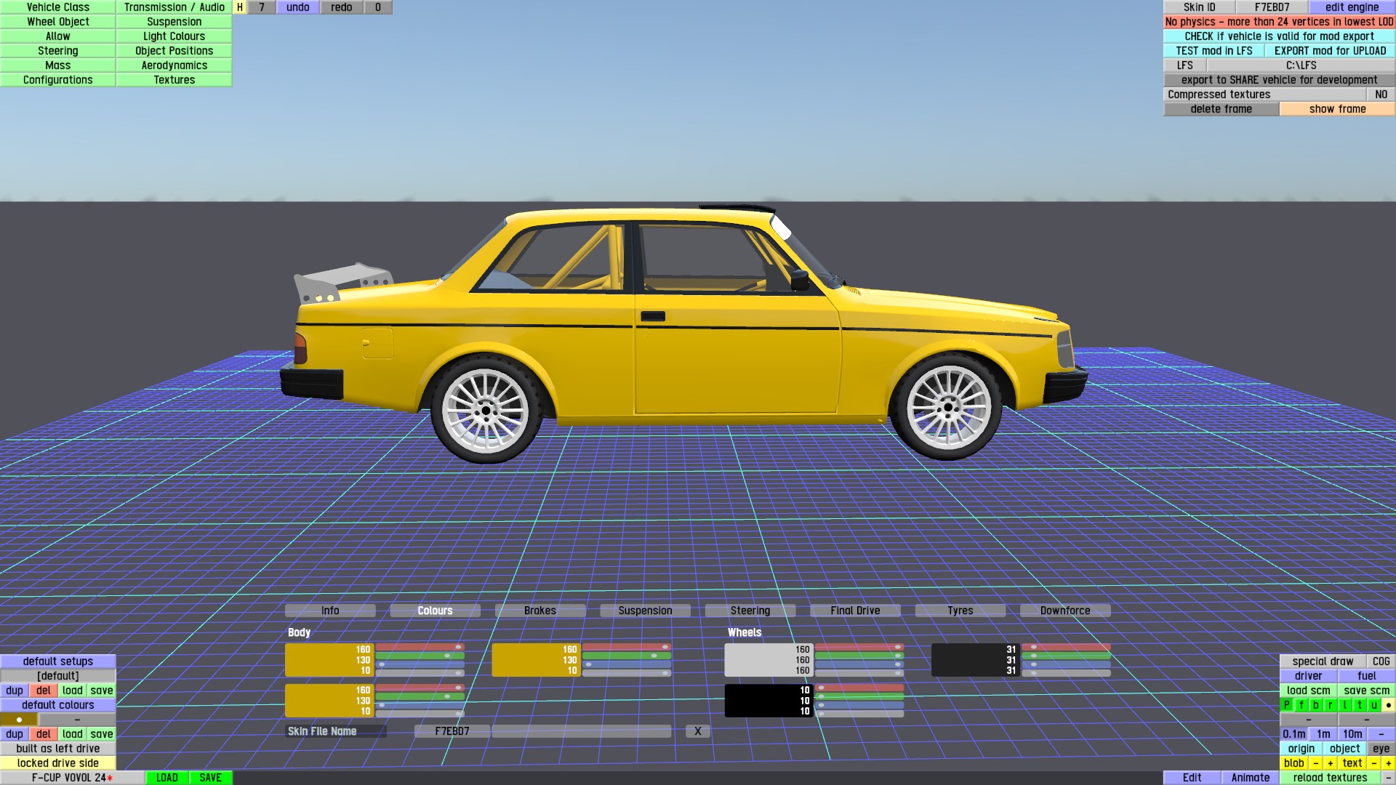
Task: Click the Skin File Name field F7EBD7
Action: pos(452,731)
